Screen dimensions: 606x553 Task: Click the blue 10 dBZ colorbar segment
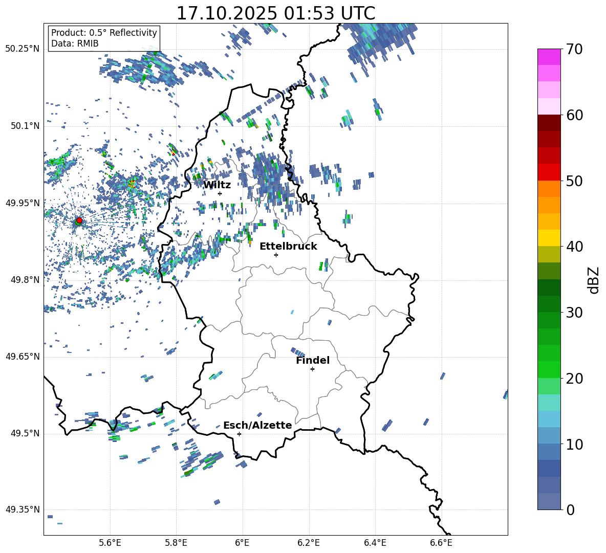(549, 435)
